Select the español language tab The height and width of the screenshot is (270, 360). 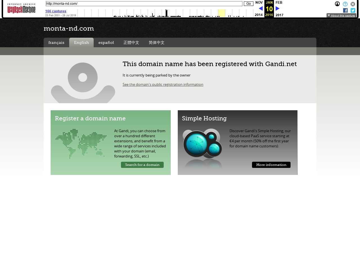coord(106,43)
